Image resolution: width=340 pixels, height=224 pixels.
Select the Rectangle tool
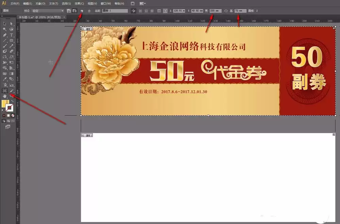coord(12,40)
